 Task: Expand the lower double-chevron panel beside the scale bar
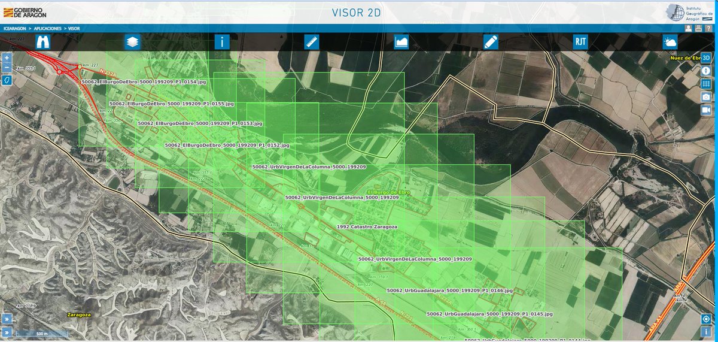point(7,331)
